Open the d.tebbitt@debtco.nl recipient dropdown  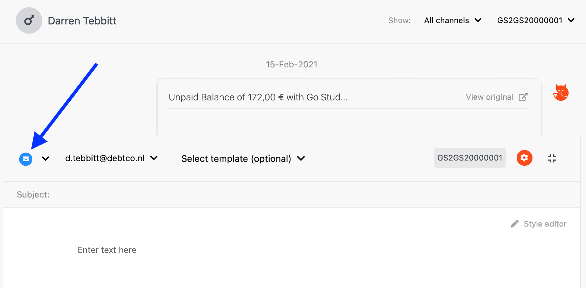pos(111,158)
